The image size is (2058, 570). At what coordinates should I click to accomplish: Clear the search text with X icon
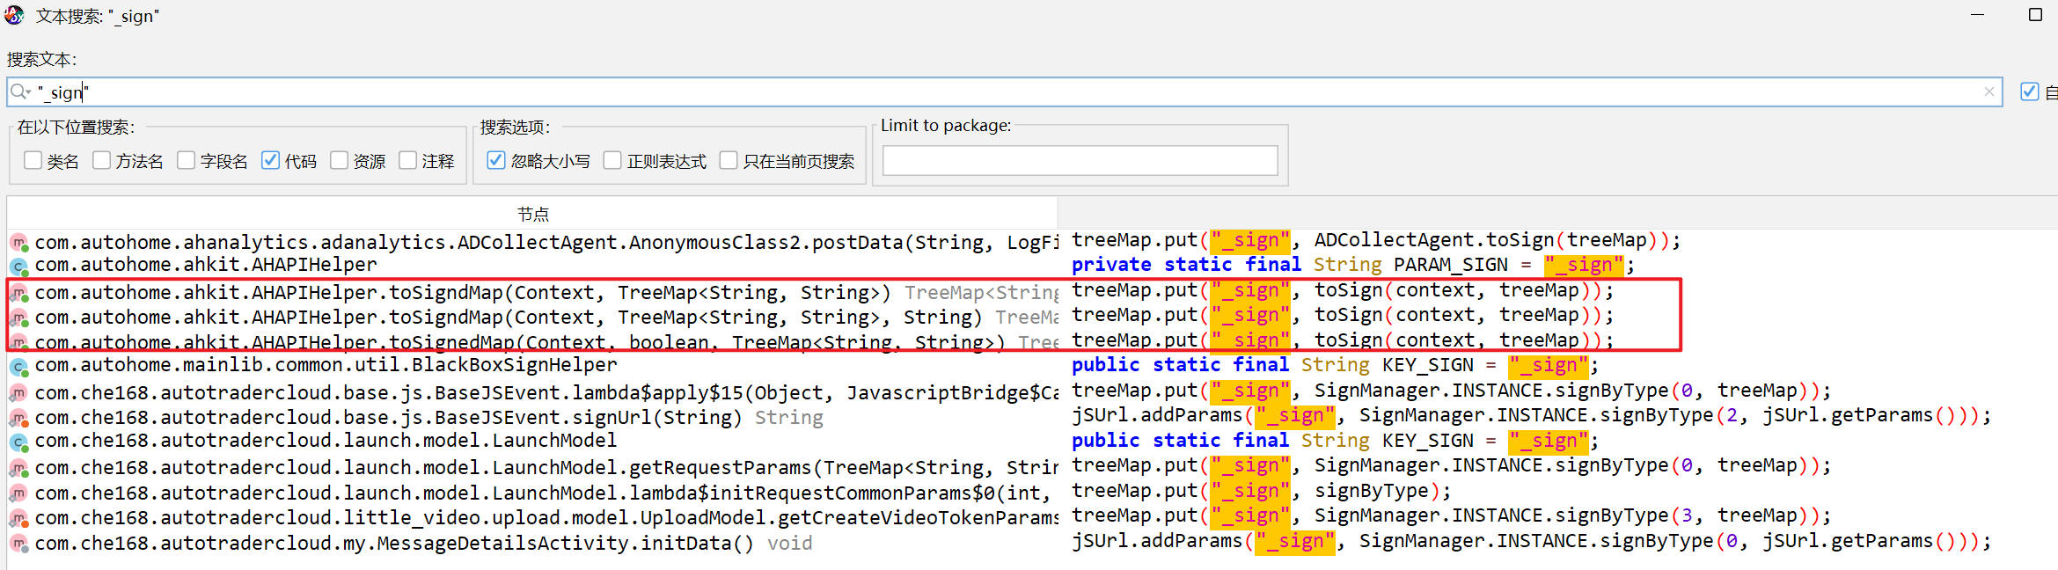pos(1988,91)
